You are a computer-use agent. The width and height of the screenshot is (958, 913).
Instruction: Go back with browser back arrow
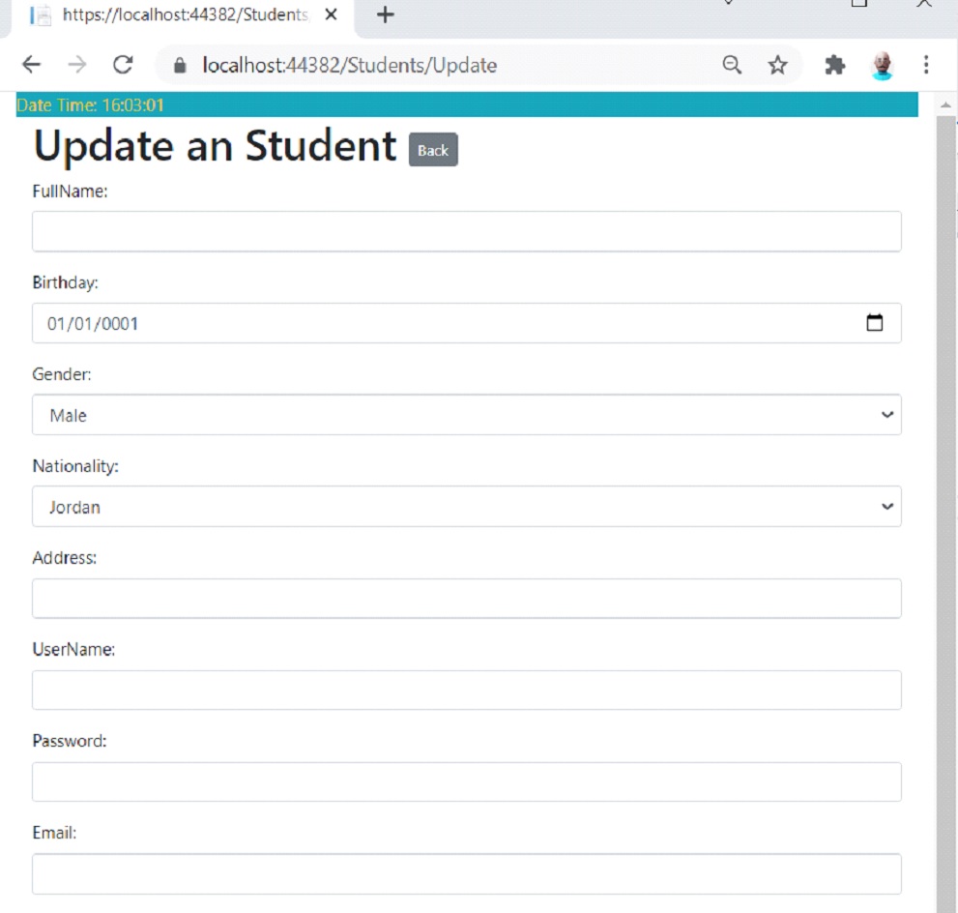coord(31,64)
